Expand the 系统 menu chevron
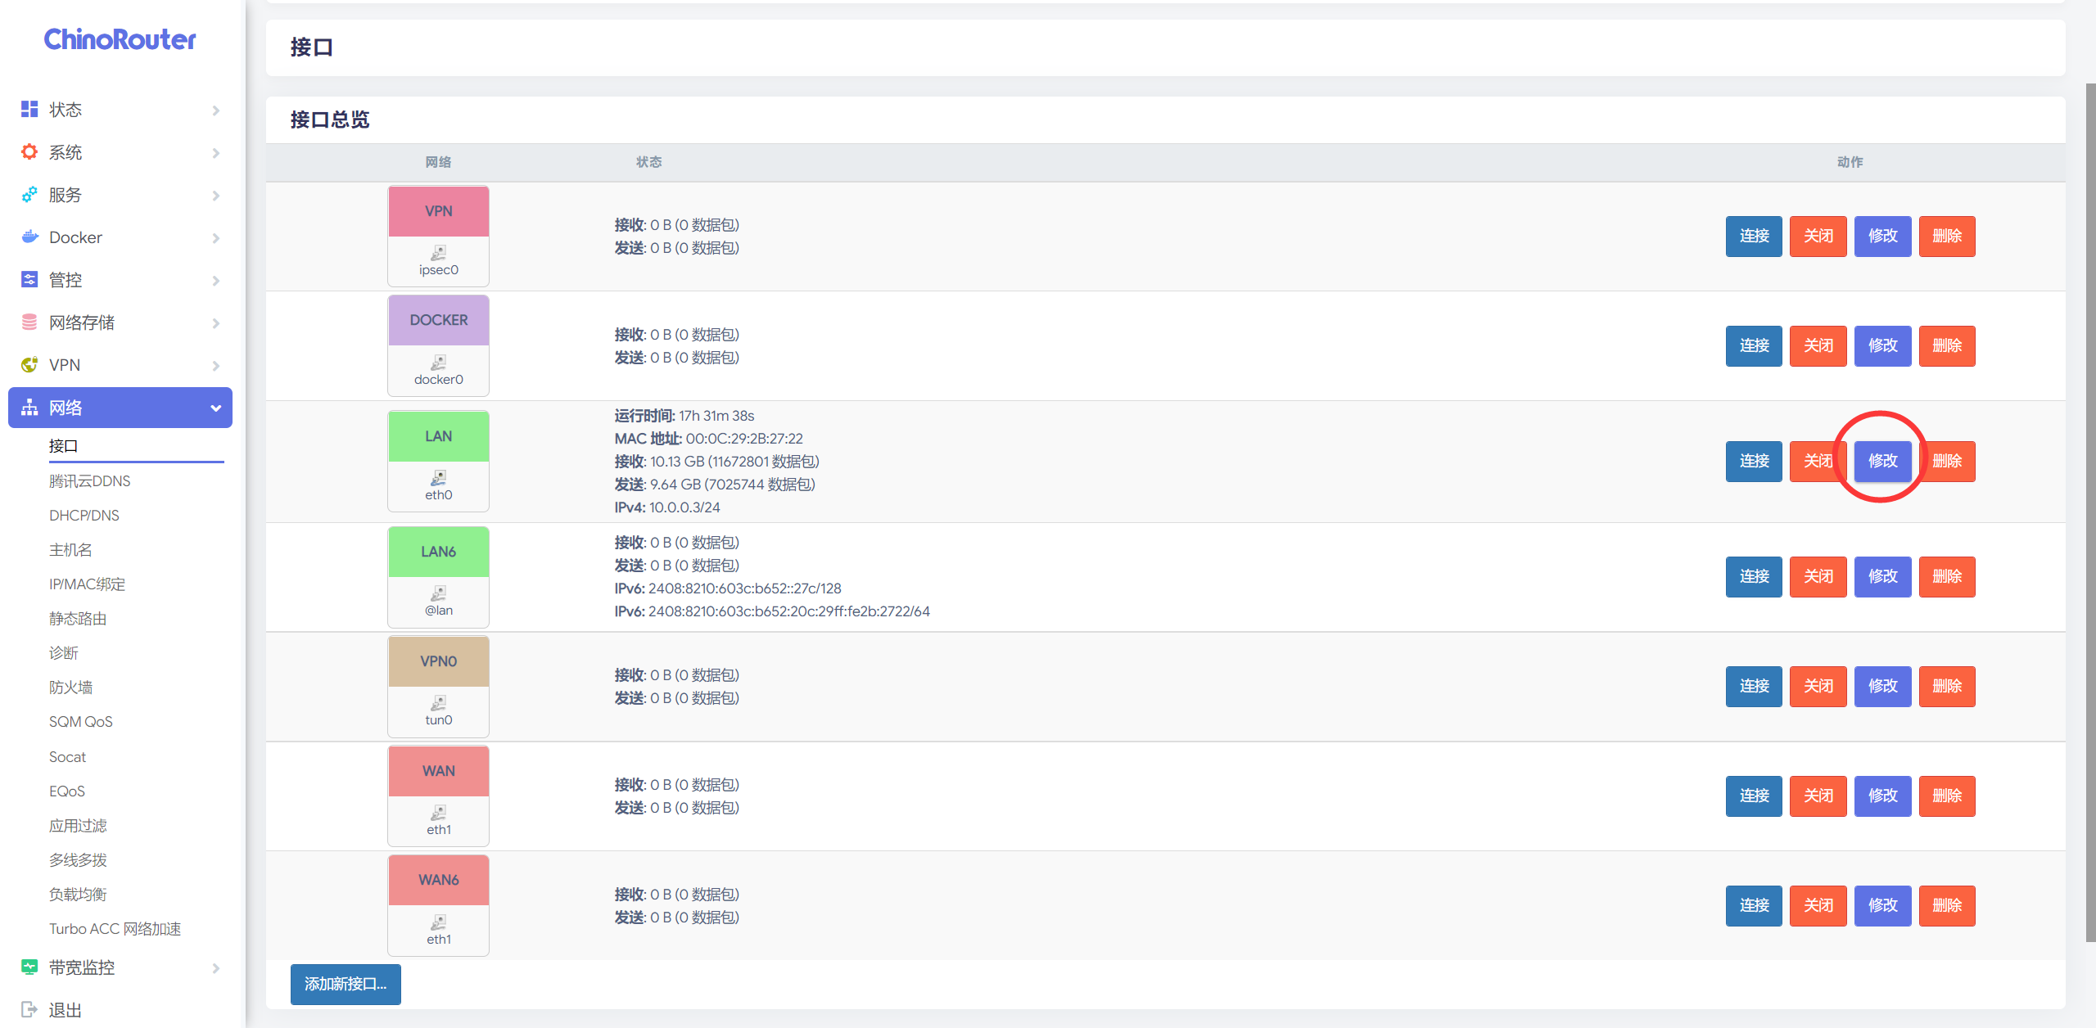 click(x=216, y=152)
